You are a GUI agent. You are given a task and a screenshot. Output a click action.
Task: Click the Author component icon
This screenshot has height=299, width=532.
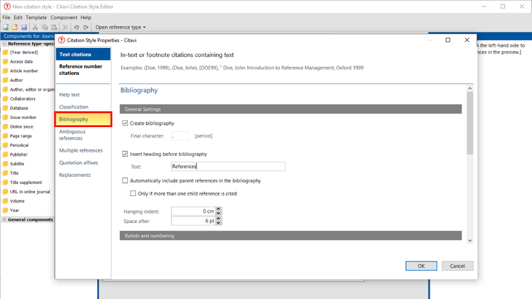click(5, 80)
